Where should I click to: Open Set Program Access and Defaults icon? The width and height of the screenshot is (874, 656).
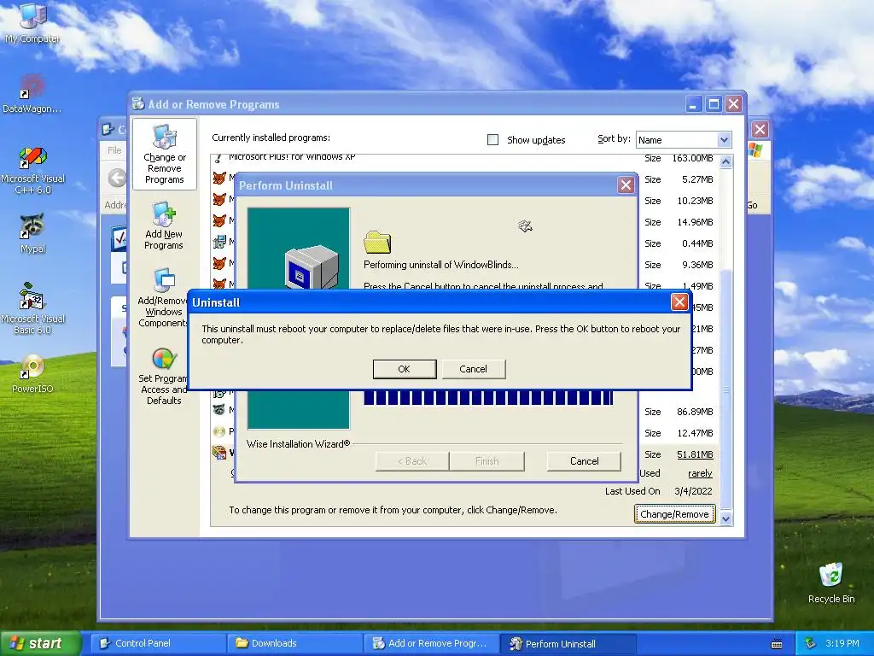click(x=163, y=377)
